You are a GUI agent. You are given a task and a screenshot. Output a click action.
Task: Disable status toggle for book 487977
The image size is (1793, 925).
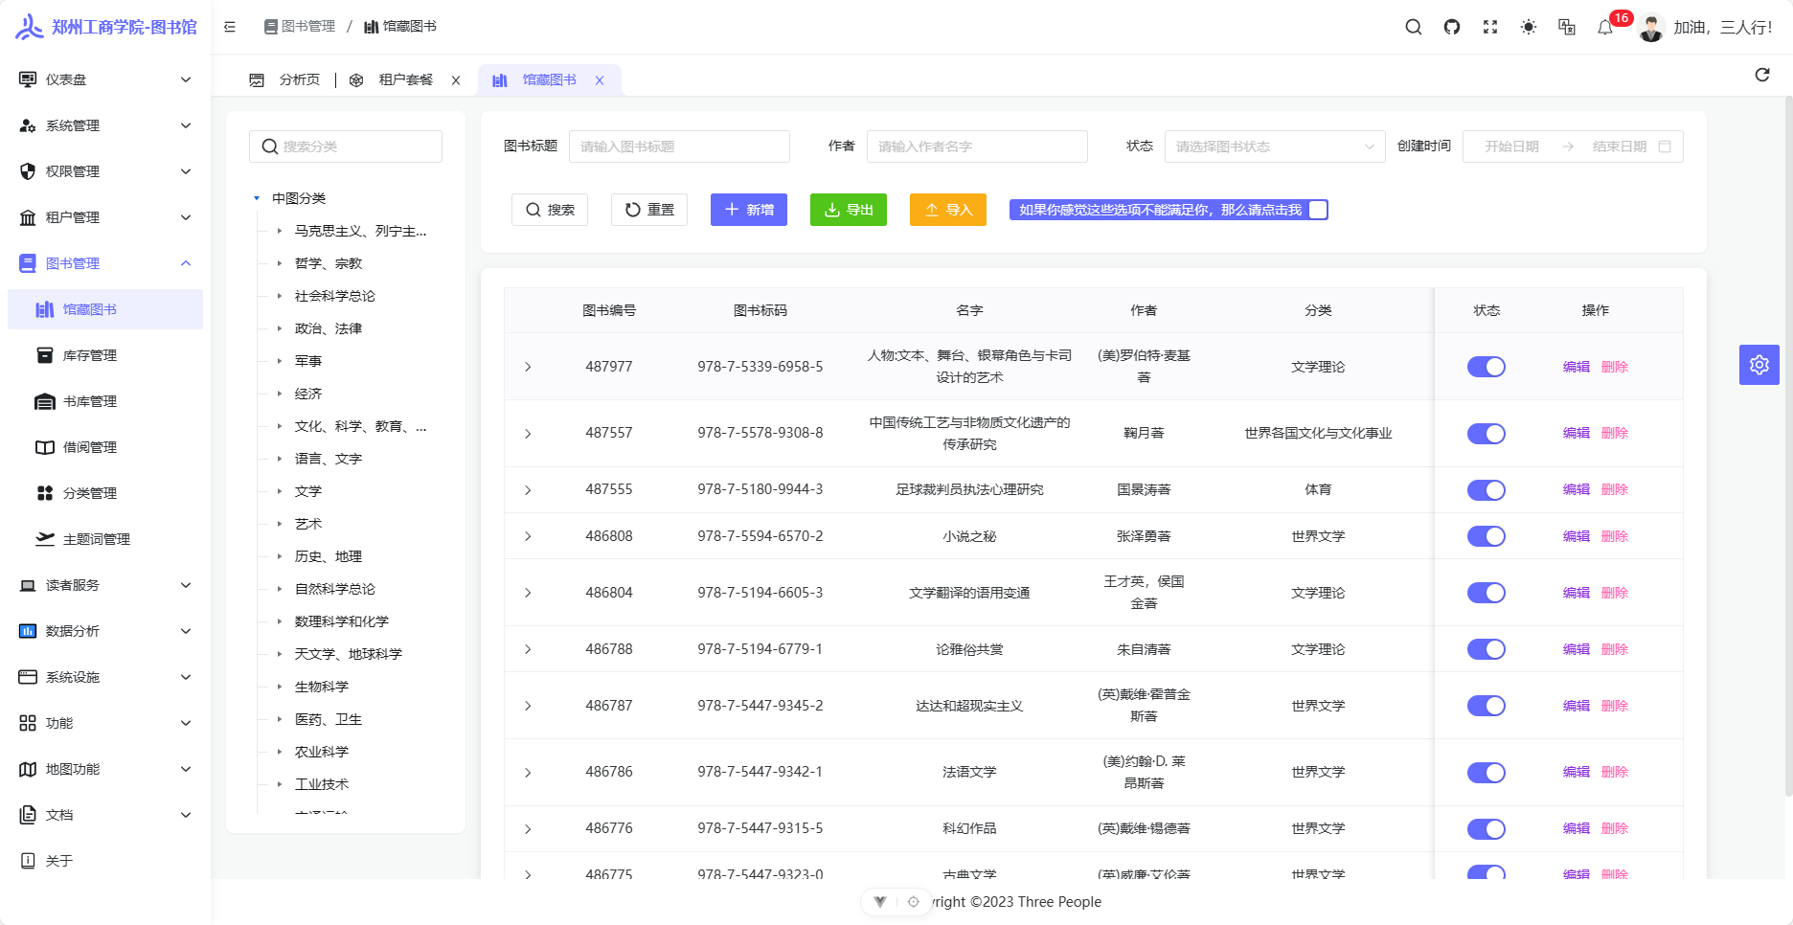point(1487,367)
